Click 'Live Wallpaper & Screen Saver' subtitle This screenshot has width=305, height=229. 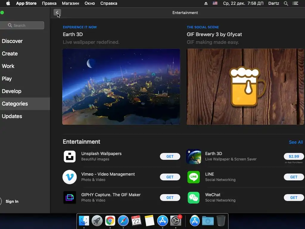pyautogui.click(x=231, y=159)
